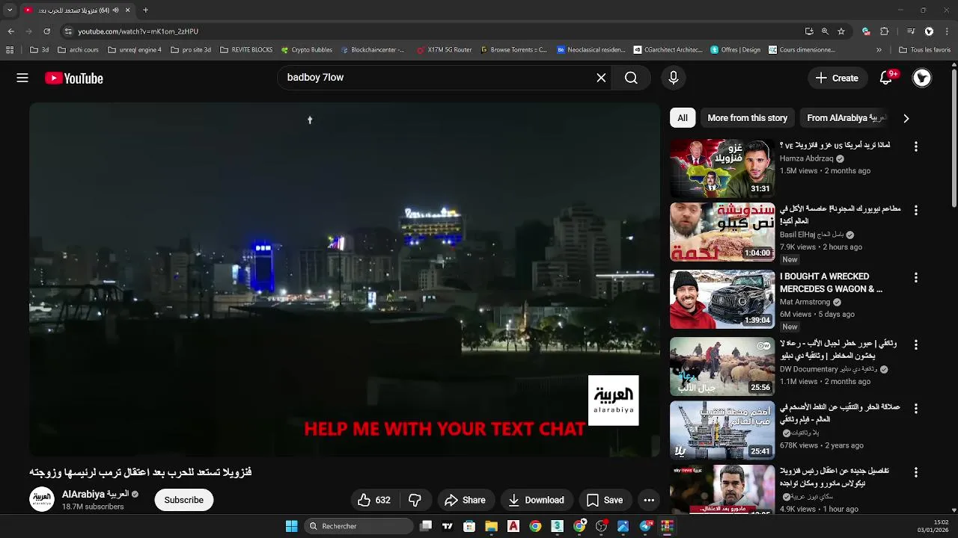Show more chips with the right arrow
The image size is (958, 538).
click(x=906, y=118)
